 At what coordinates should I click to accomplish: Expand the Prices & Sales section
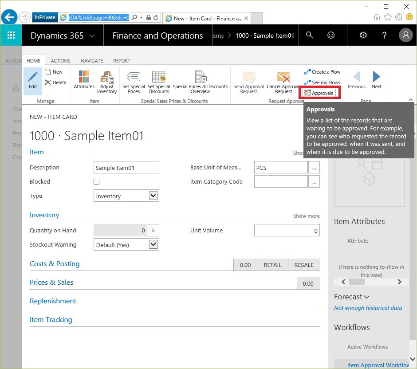pos(51,283)
